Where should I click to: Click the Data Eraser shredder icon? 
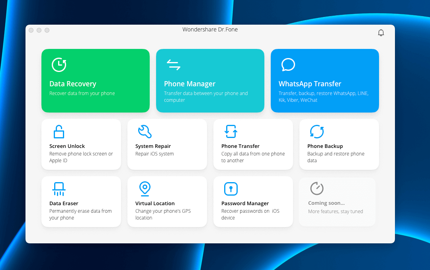(x=59, y=189)
